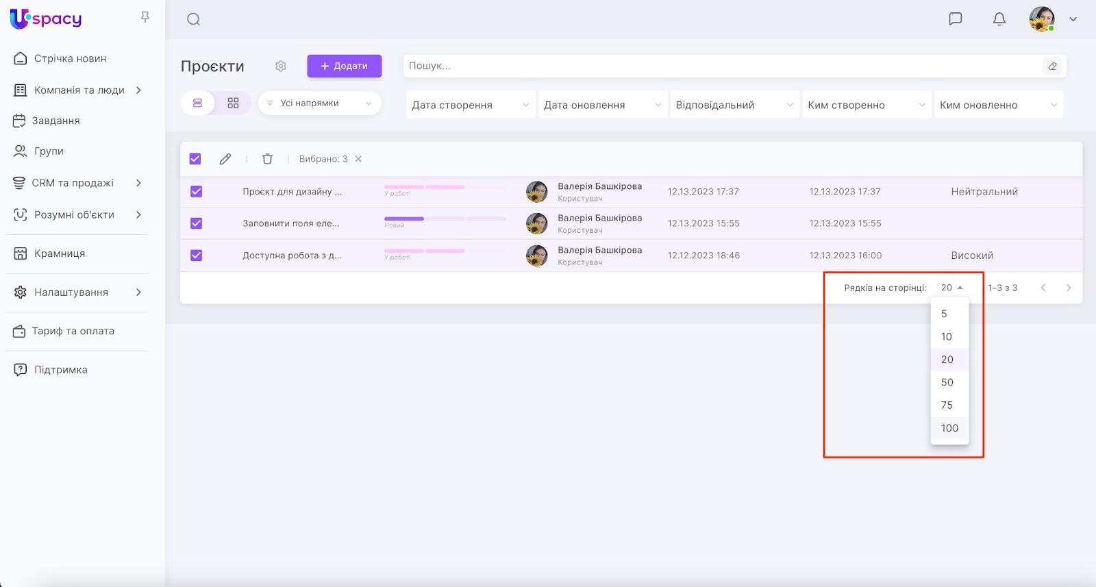Click the search magnifier icon in top bar
The width and height of the screenshot is (1096, 587).
coord(193,19)
